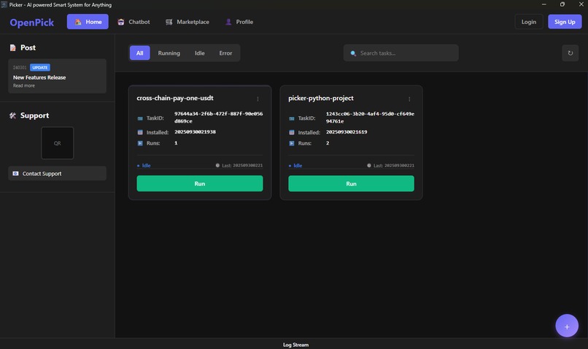This screenshot has height=349, width=588.
Task: Click Runs icon in picker-python-project card
Action: click(x=292, y=143)
